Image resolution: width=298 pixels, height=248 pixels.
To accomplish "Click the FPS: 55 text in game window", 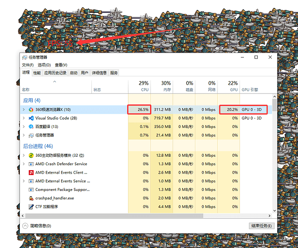I will coord(60,44).
